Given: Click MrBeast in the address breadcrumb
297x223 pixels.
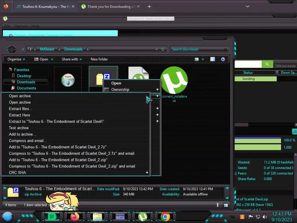Looking at the screenshot, I should [x=47, y=49].
